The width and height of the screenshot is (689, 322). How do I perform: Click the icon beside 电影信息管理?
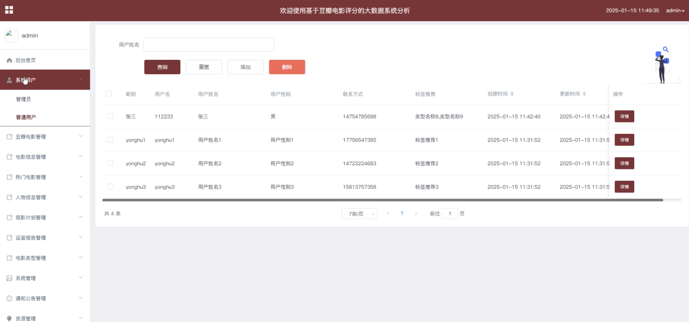[9, 157]
